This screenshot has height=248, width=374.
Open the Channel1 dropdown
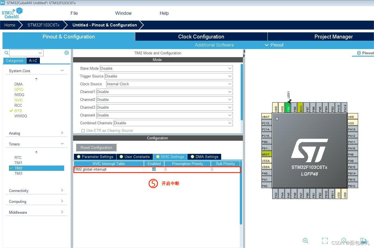coord(165,92)
